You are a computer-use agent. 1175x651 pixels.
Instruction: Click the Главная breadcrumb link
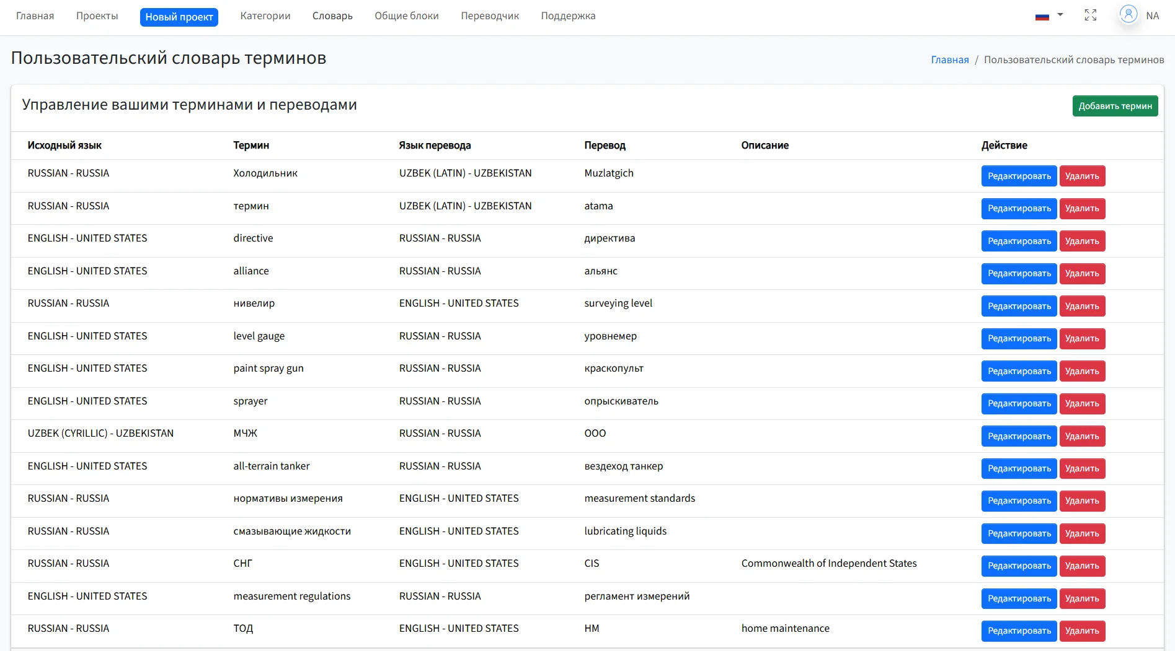coord(949,59)
